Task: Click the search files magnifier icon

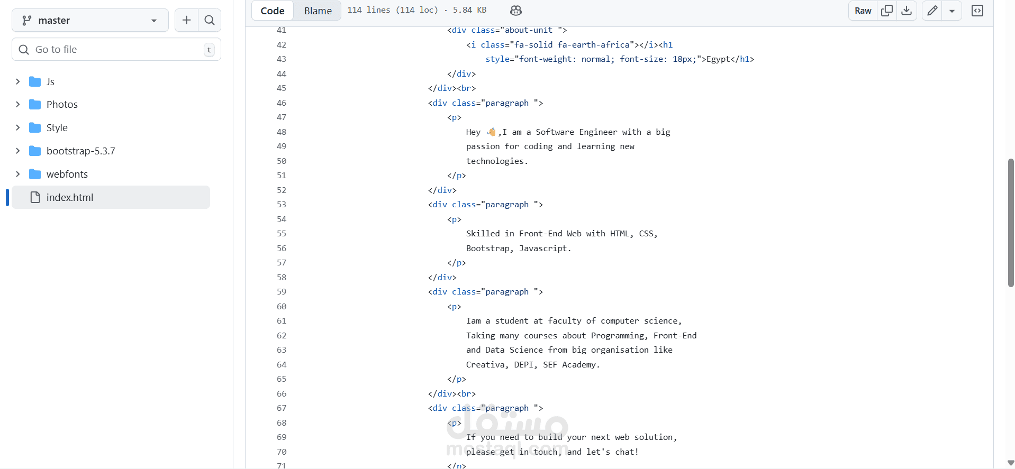Action: click(210, 20)
